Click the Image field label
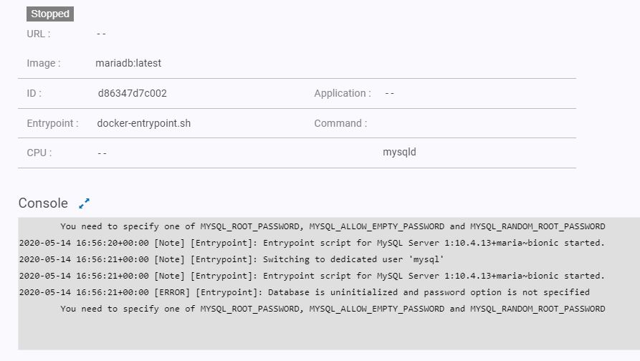 pyautogui.click(x=44, y=63)
